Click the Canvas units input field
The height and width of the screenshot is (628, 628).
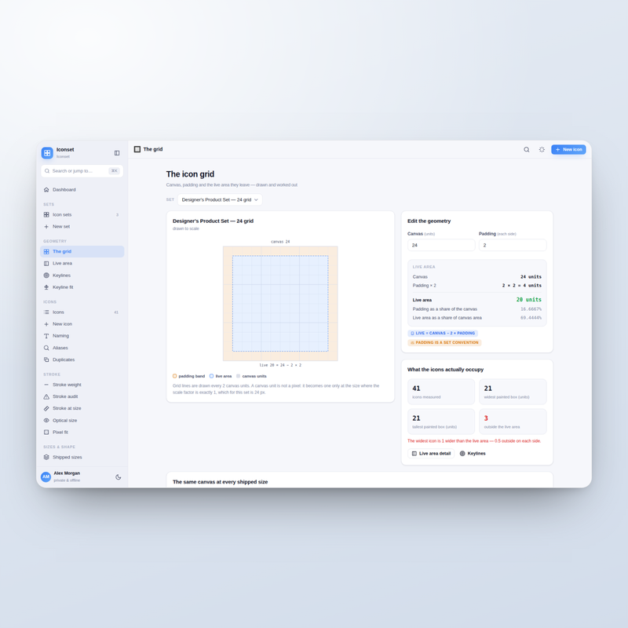click(x=441, y=245)
